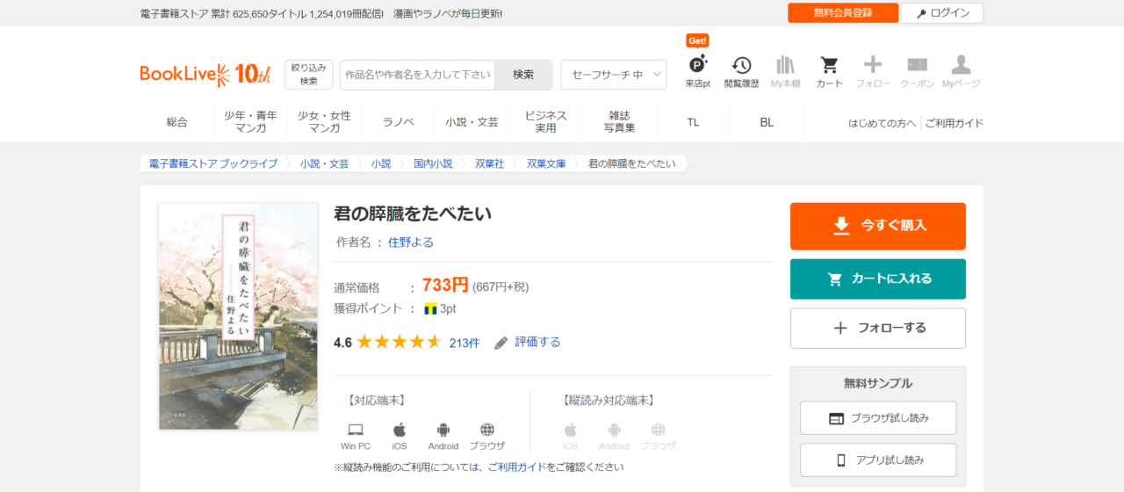Image resolution: width=1124 pixels, height=492 pixels.
Task: Select the 少年・青年マンガ category tab
Action: (250, 122)
